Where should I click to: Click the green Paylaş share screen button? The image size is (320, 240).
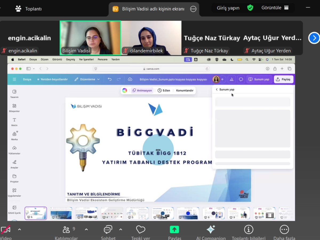pyautogui.click(x=174, y=233)
